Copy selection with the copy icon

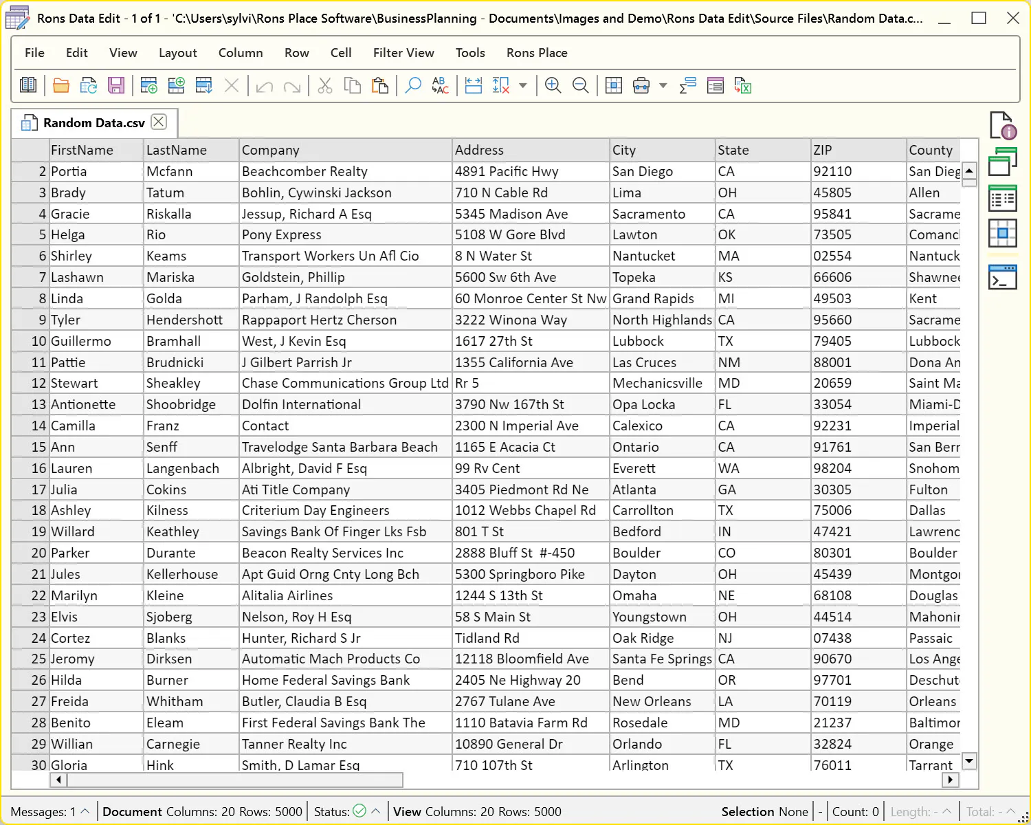click(x=353, y=85)
